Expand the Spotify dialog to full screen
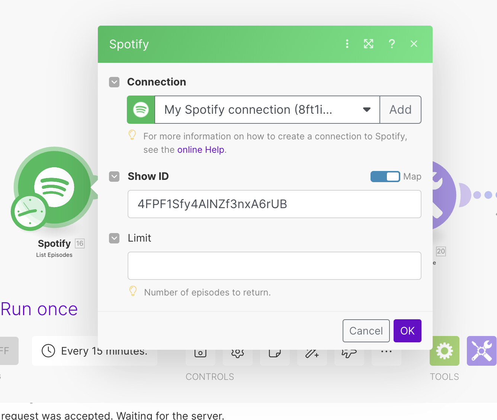Viewport: 497px width, 420px height. (x=369, y=44)
